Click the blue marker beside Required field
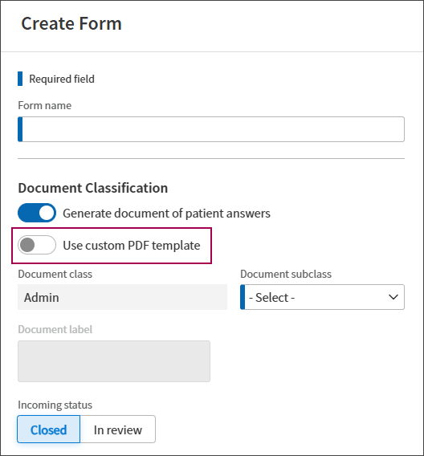 [20, 79]
